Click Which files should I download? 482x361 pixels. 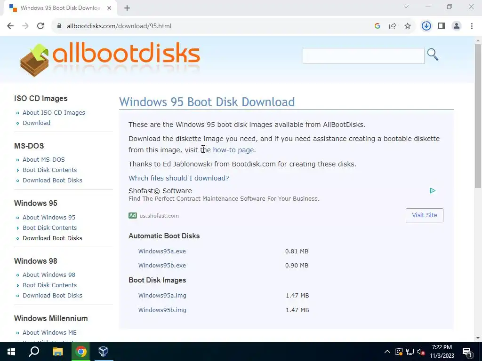tap(178, 178)
